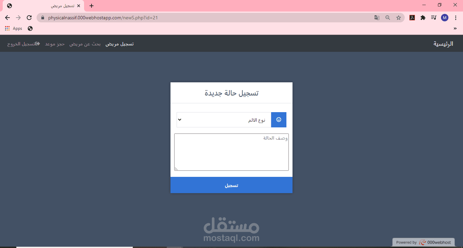Submit the form with تسجيل button
The width and height of the screenshot is (463, 248).
point(231,185)
